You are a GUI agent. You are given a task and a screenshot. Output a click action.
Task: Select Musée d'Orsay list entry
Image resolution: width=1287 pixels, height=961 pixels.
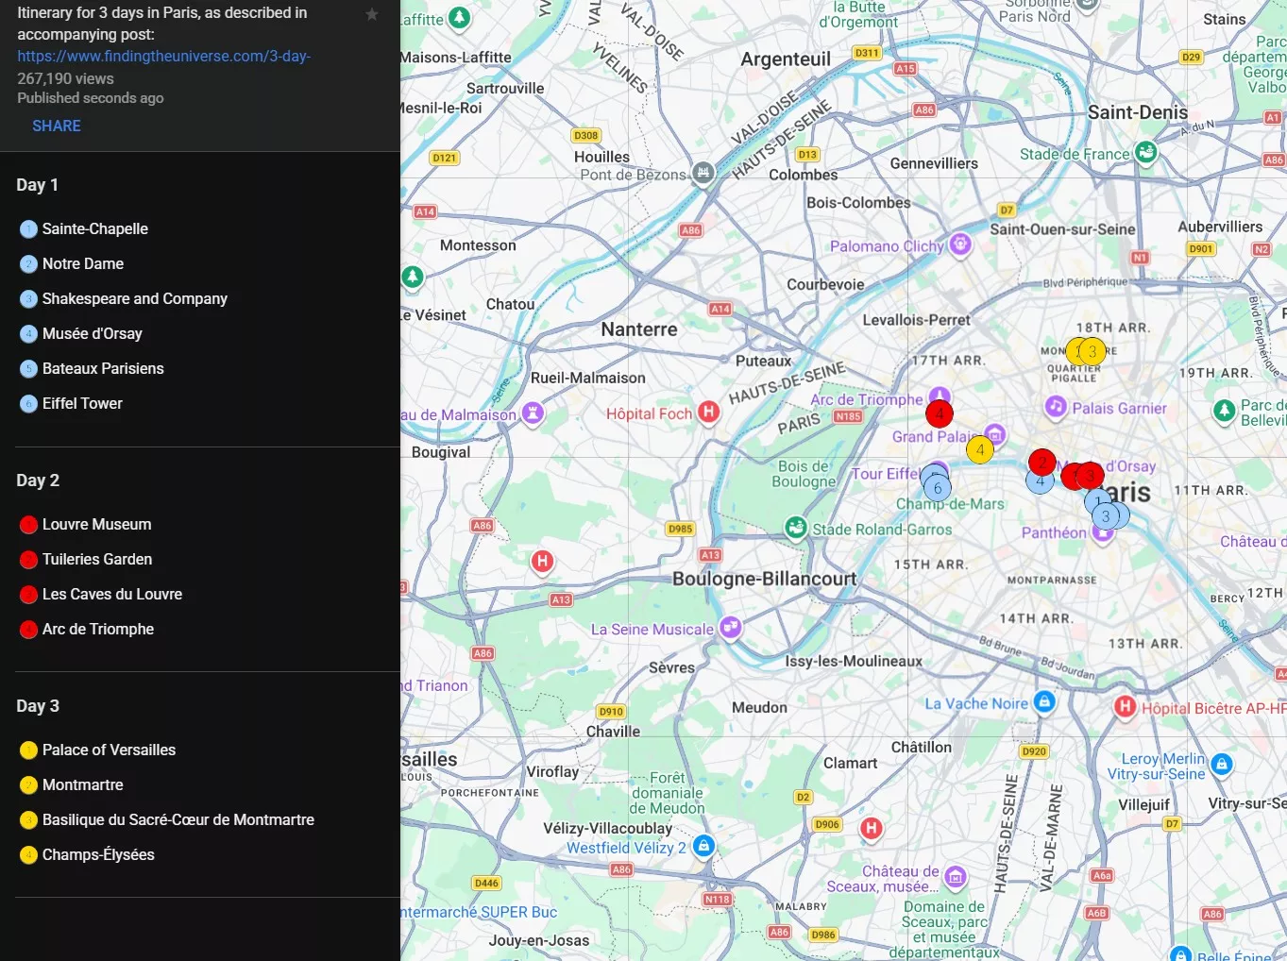[93, 333]
